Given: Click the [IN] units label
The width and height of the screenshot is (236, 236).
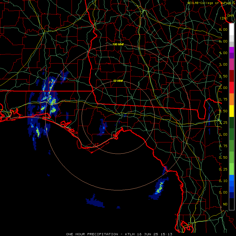Looking at the screenshot, I should pos(224,18).
